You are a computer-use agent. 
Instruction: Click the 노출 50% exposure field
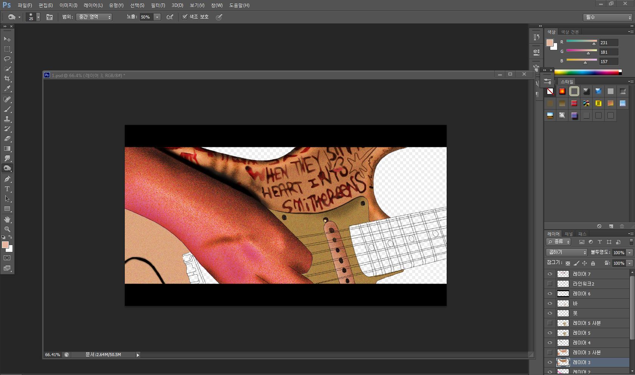[x=147, y=17]
